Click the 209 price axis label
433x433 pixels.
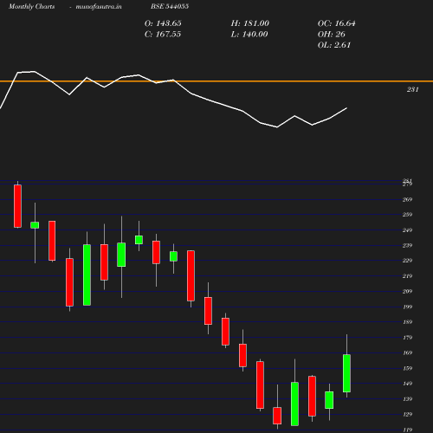click(407, 292)
